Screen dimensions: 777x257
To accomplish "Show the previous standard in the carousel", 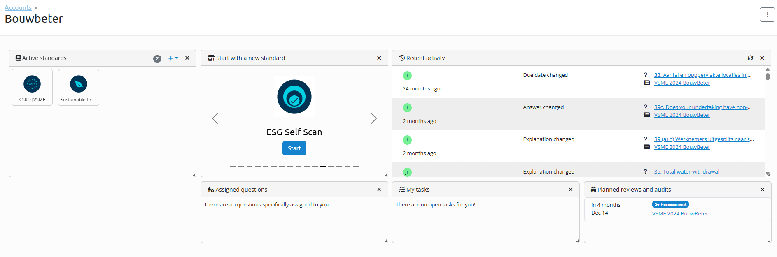I will (x=215, y=118).
